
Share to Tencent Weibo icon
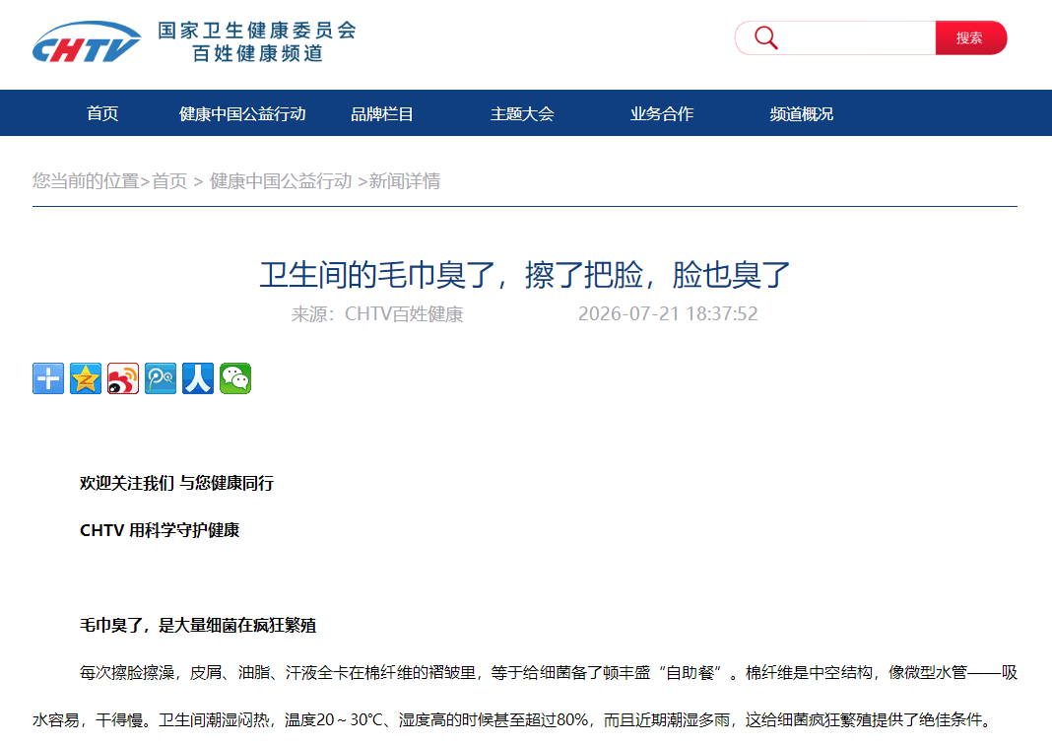click(161, 378)
